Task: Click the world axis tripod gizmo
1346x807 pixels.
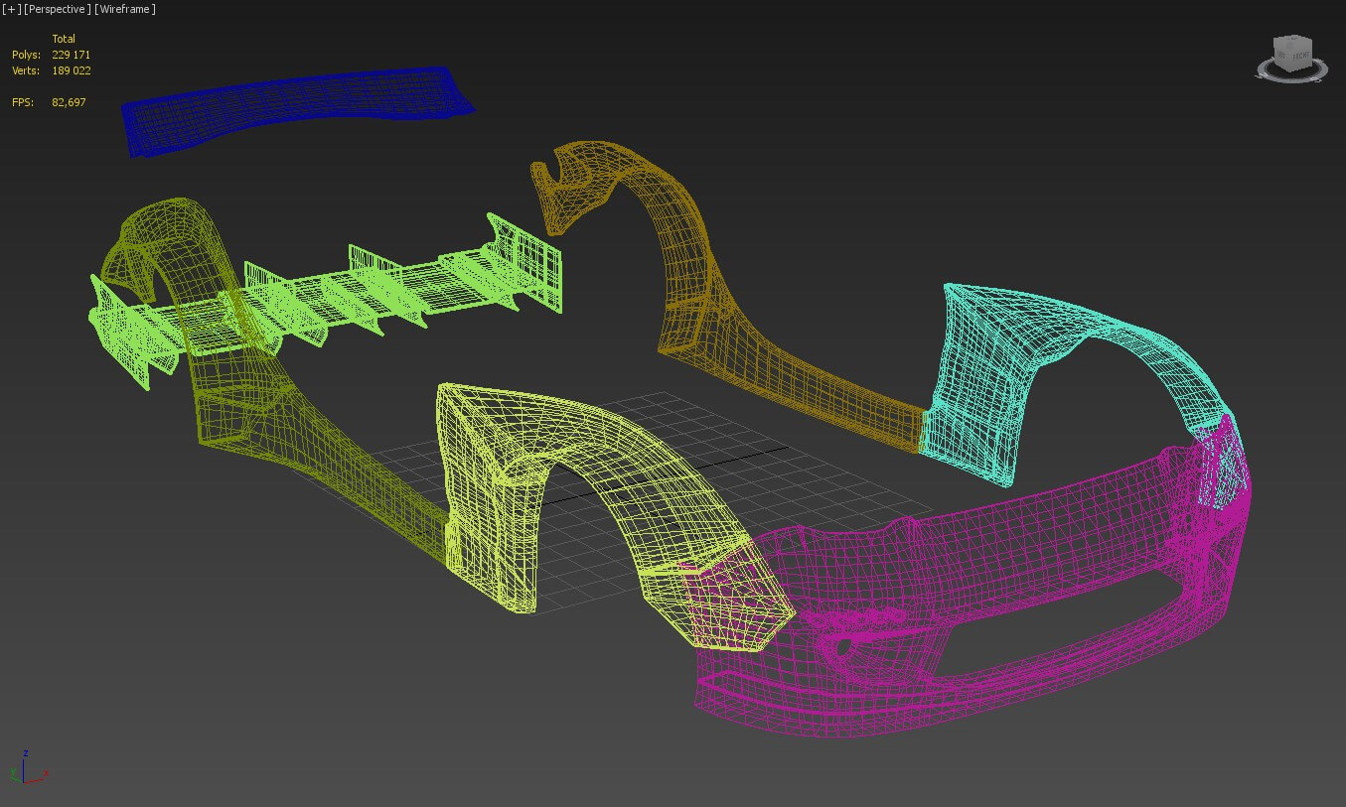Action: (26, 769)
